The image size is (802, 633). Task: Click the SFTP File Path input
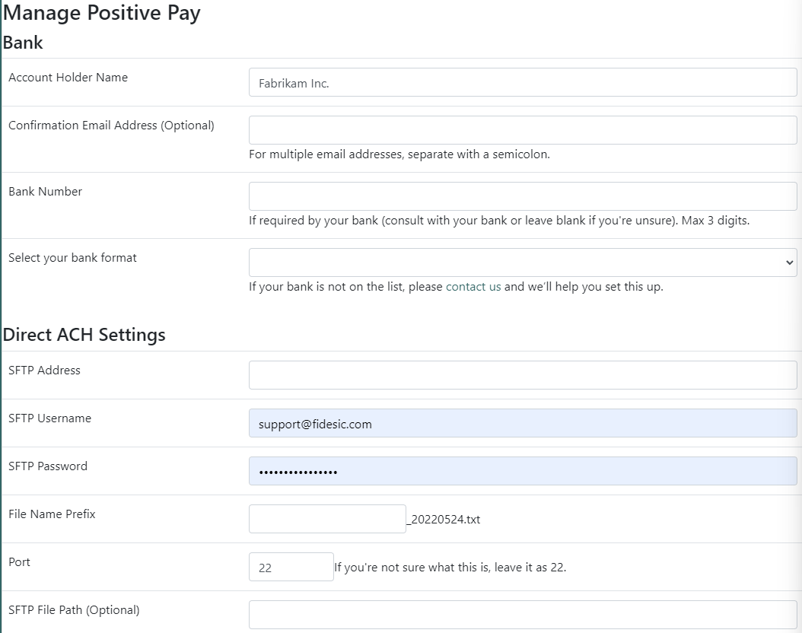point(523,615)
